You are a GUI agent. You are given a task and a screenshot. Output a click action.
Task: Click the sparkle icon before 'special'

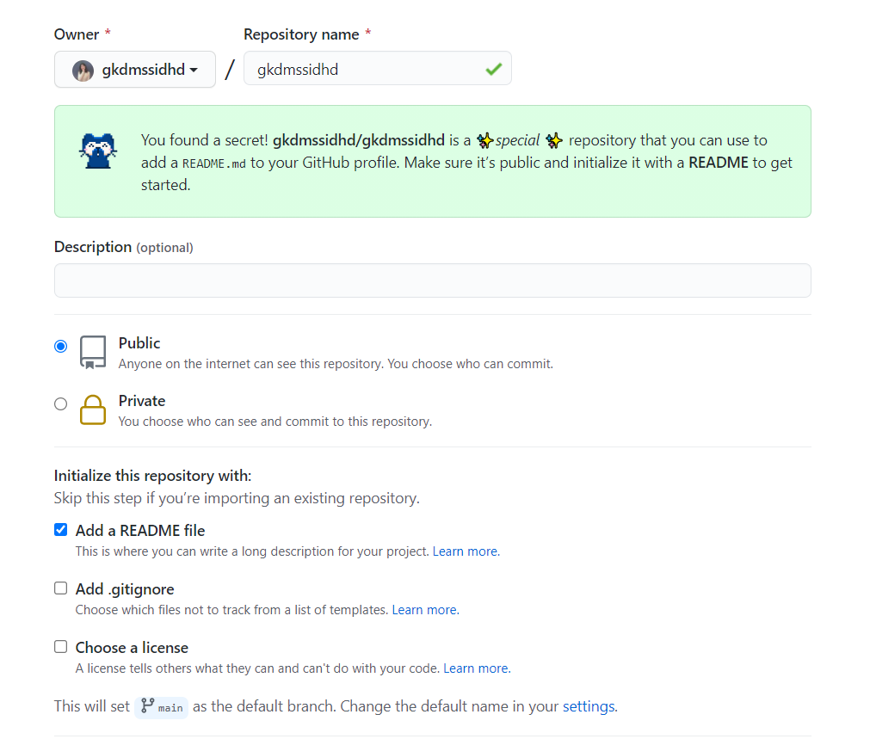click(485, 141)
